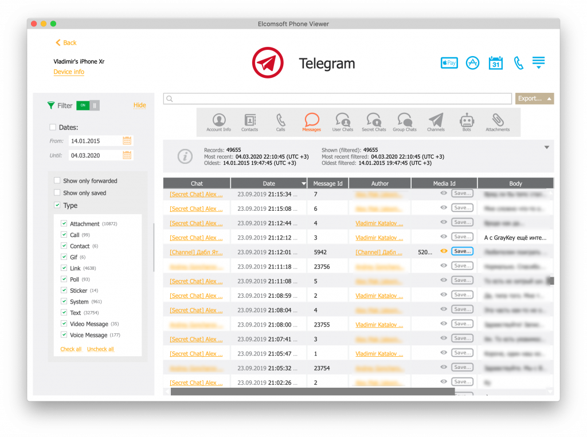This screenshot has width=587, height=437.
Task: Click the Device info link
Action: [69, 72]
